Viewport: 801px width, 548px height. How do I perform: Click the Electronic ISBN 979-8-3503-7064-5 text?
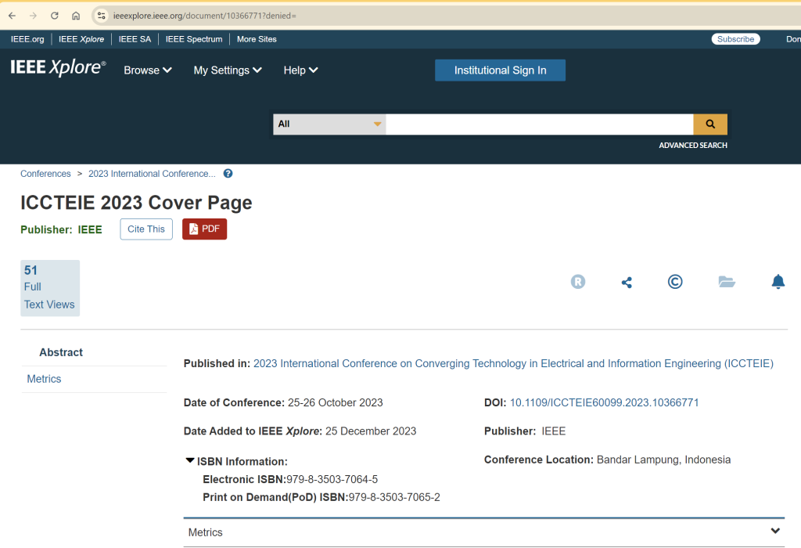[290, 479]
